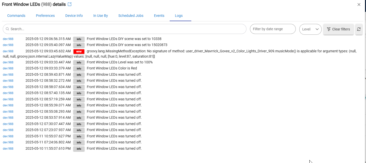Click the refresh logs icon button
This screenshot has width=366, height=163.
[359, 29]
